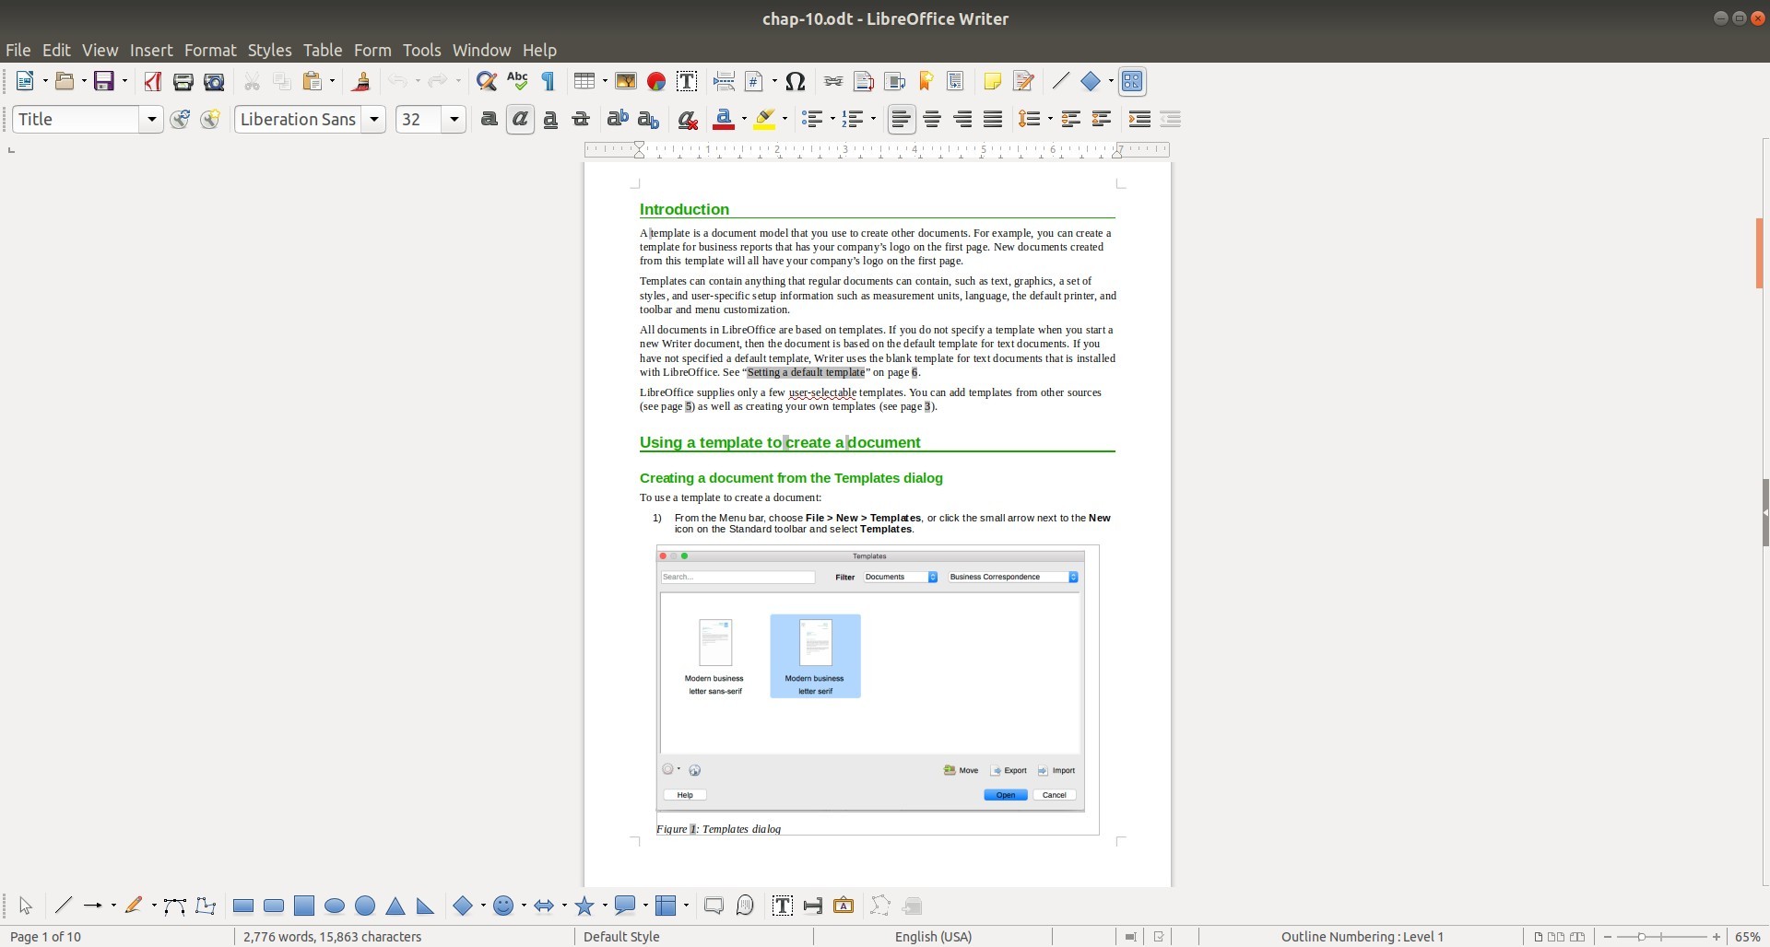Image resolution: width=1770 pixels, height=947 pixels.
Task: Insert special character Omega icon
Action: (x=796, y=81)
